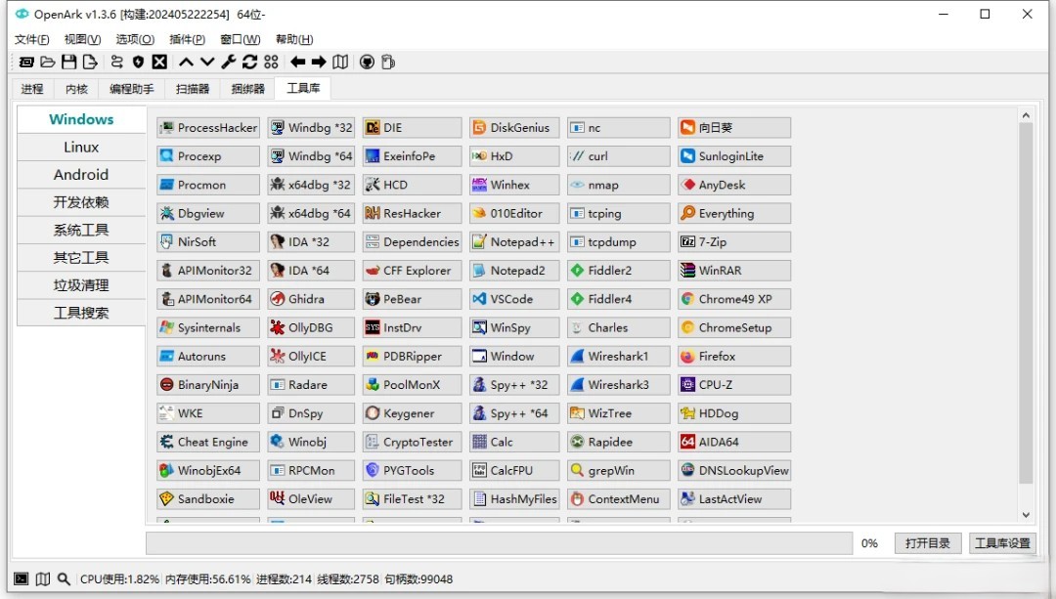1056x599 pixels.
Task: Open PeBear tool
Action: 413,299
